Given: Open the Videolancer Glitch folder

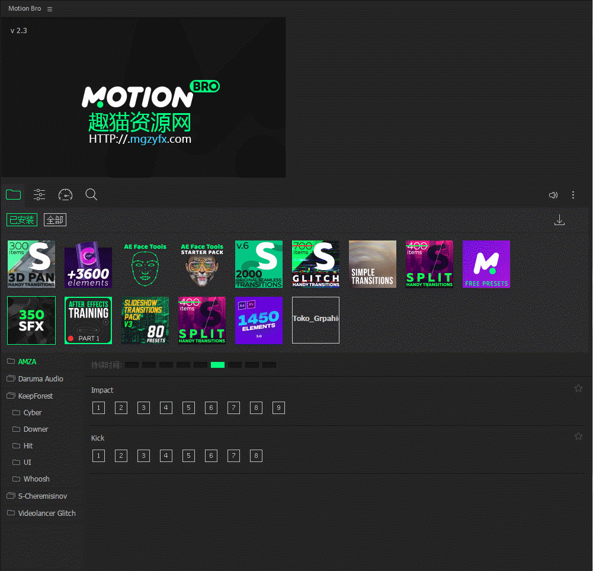Looking at the screenshot, I should [x=41, y=513].
